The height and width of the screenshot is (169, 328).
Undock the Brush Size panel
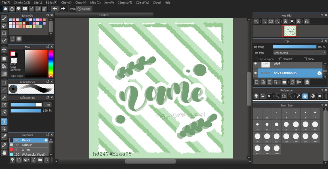coord(322,105)
